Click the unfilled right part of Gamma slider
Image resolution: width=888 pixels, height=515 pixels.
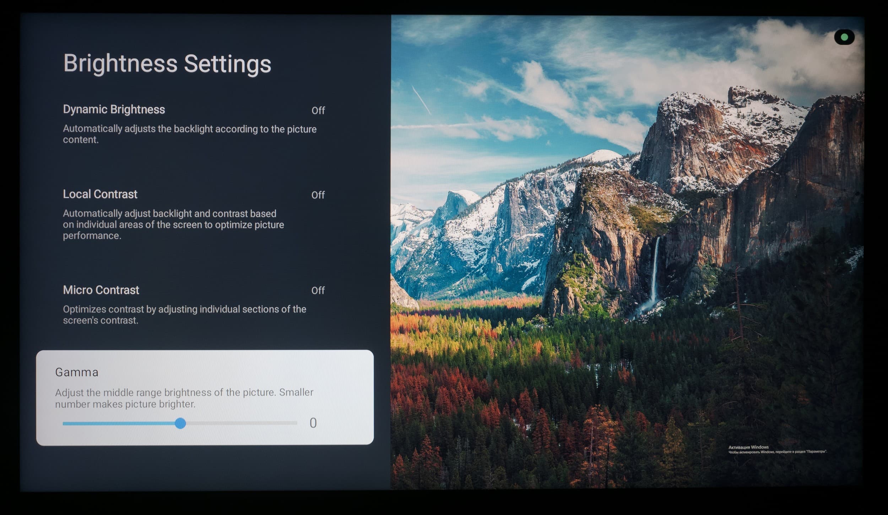point(242,423)
